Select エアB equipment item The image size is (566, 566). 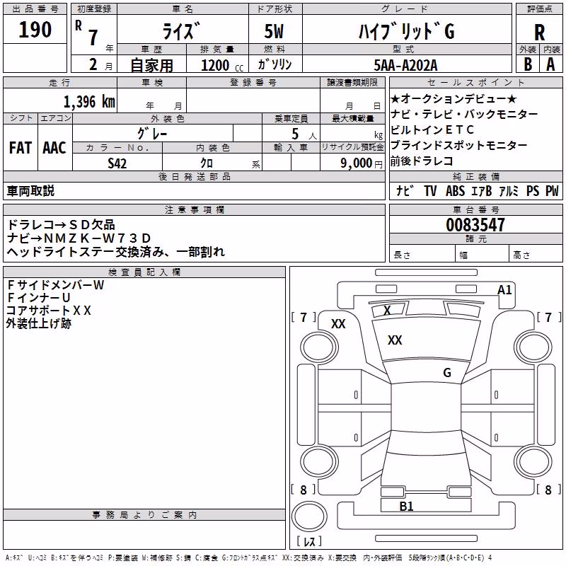coord(482,190)
